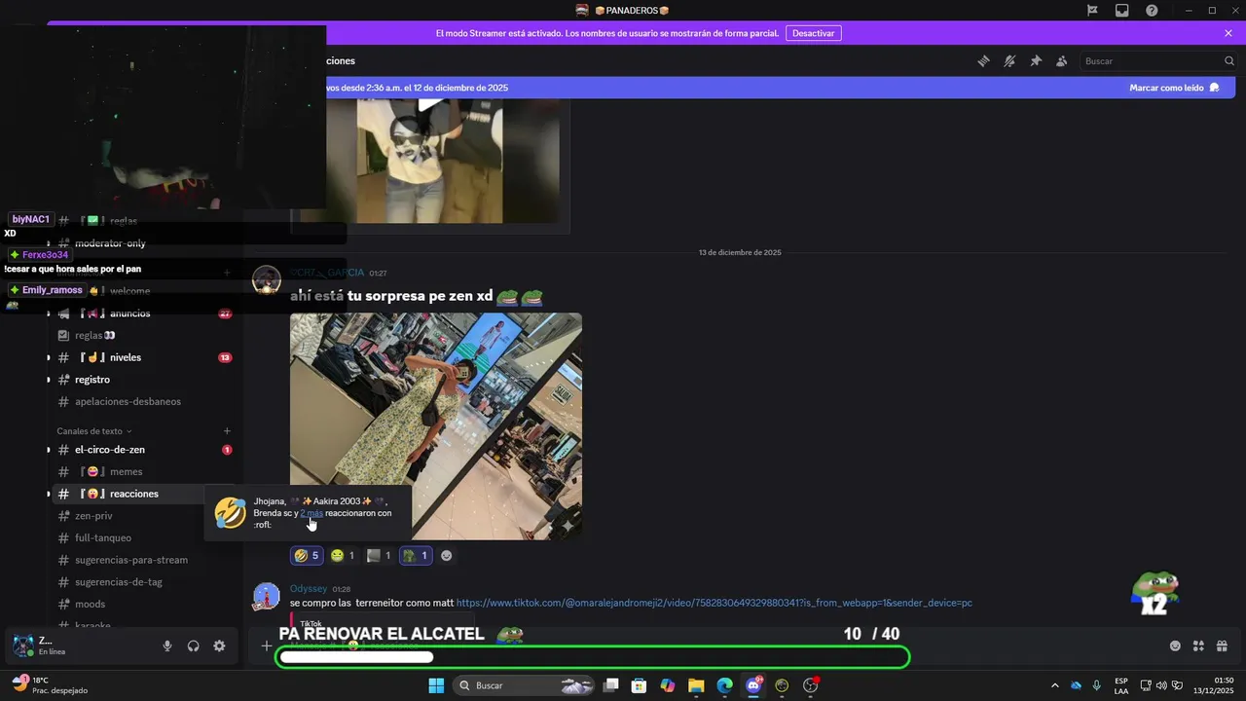Open the gift icon in message bar
This screenshot has height=701, width=1246.
[1222, 646]
